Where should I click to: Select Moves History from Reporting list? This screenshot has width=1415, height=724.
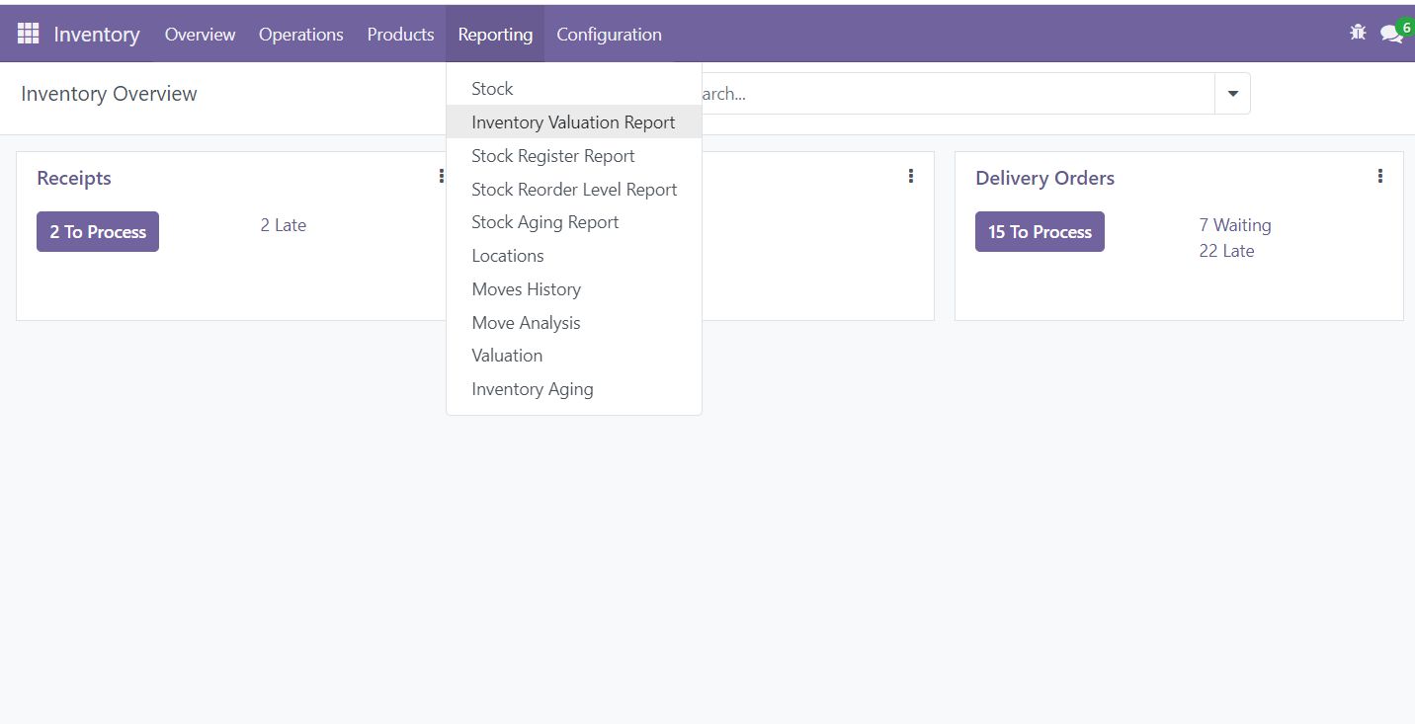click(526, 289)
